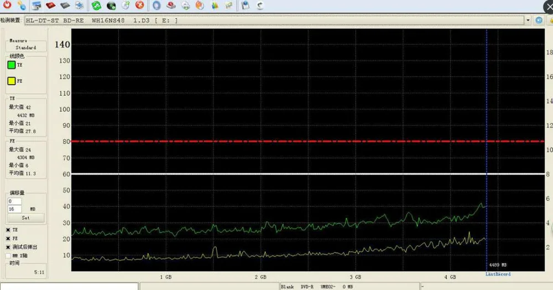Uncheck the FE curve checkbox

click(8, 238)
